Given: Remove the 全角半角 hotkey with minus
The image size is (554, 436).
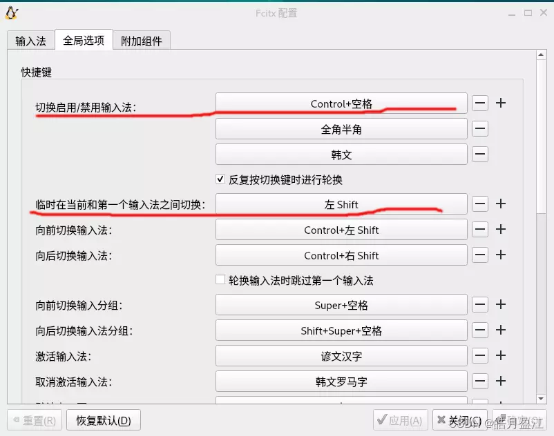Looking at the screenshot, I should point(480,129).
